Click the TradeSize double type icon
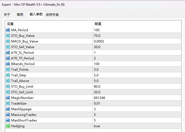Screen dimensions: 185x132 [x=8, y=104]
